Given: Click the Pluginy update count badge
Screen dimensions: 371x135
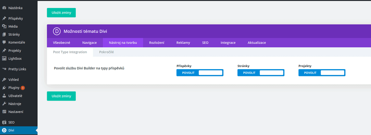Looking at the screenshot, I should 23,88.
